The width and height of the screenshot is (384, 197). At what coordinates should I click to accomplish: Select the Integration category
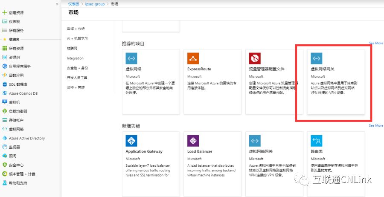point(75,58)
